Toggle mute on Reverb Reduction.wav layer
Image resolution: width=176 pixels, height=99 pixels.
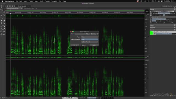[x=156, y=32]
